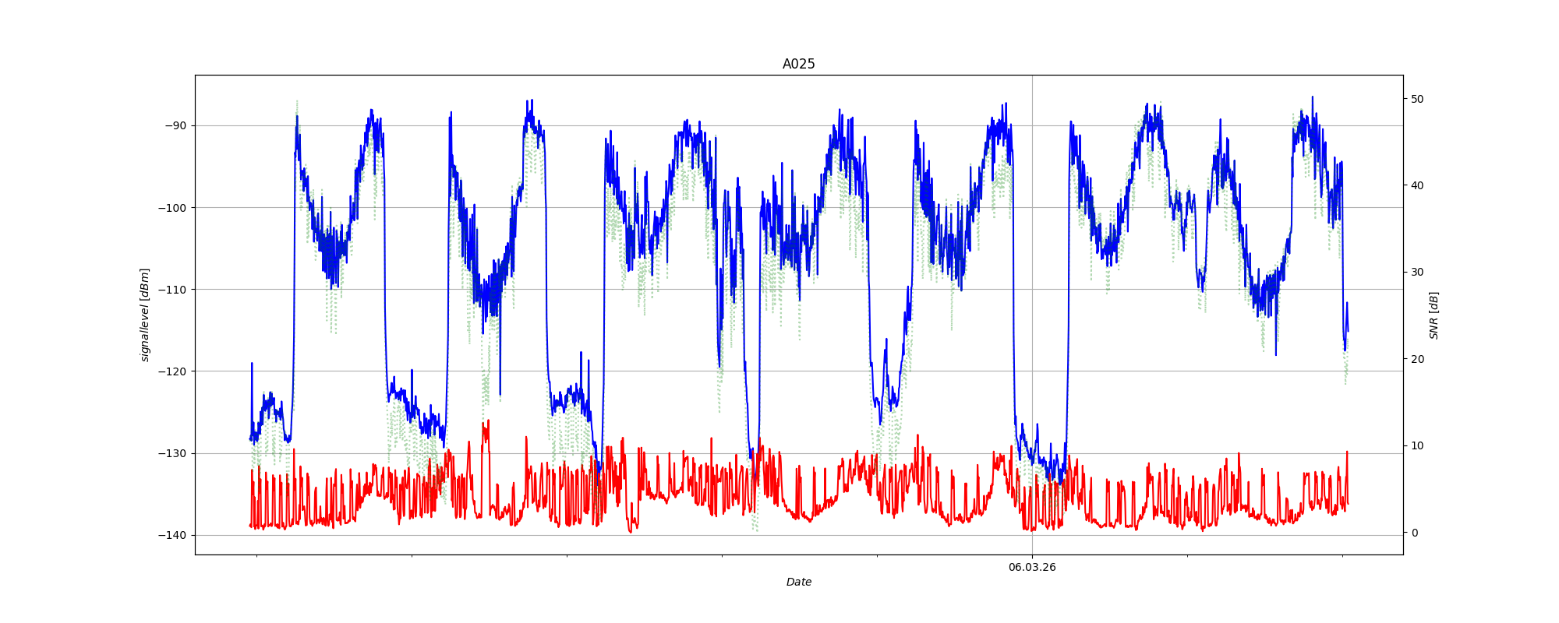This screenshot has width=1559, height=623.
Task: Click the -90 tick on left axis
Action: pos(175,125)
